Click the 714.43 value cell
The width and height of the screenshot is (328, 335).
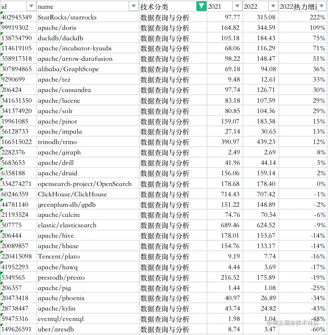point(225,194)
